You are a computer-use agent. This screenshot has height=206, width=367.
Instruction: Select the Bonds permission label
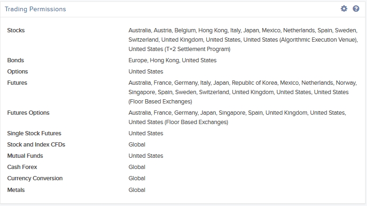[x=16, y=60]
